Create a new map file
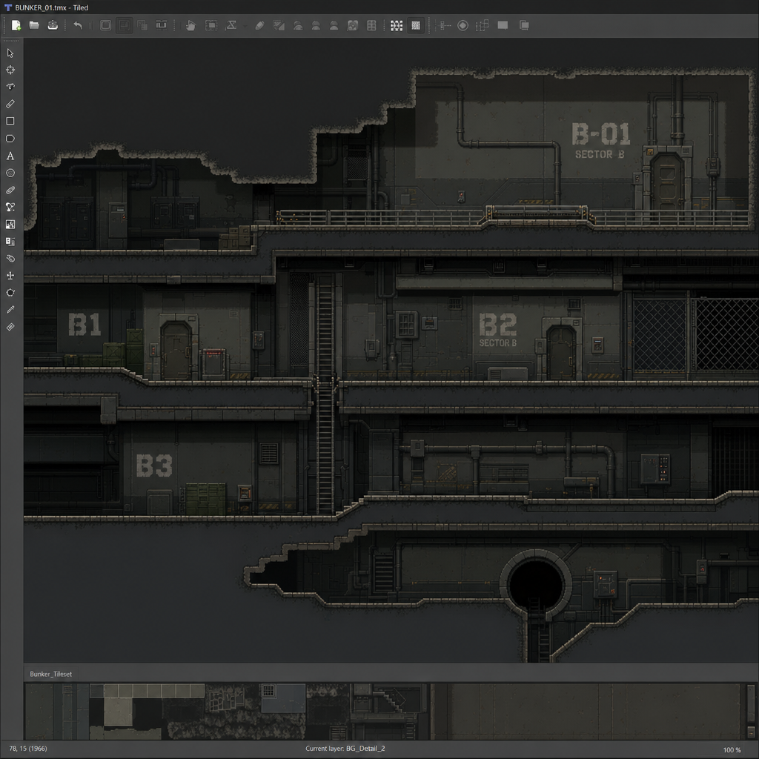 (x=16, y=26)
